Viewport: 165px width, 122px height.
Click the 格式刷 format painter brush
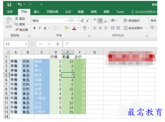point(21,30)
